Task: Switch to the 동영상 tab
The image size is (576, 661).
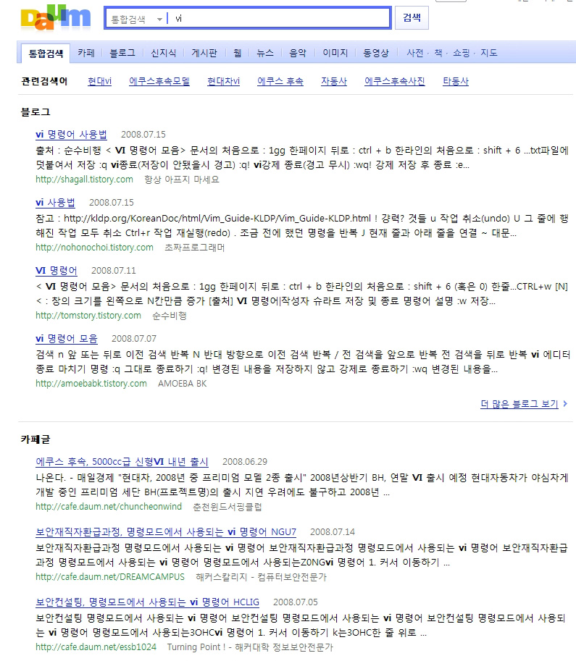Action: 376,53
